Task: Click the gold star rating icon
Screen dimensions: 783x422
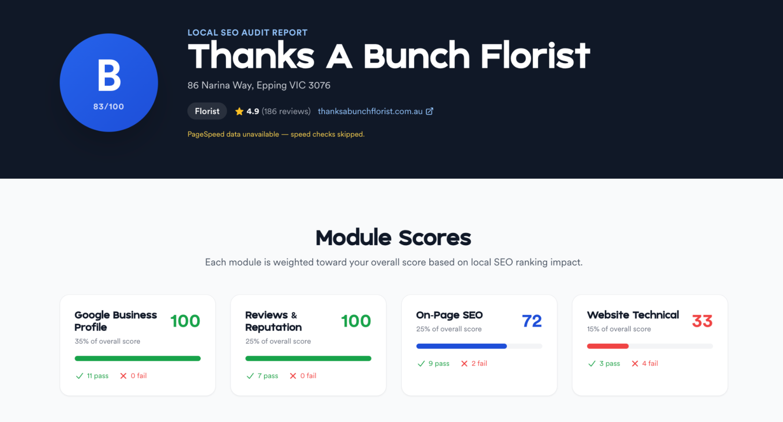Action: tap(239, 111)
